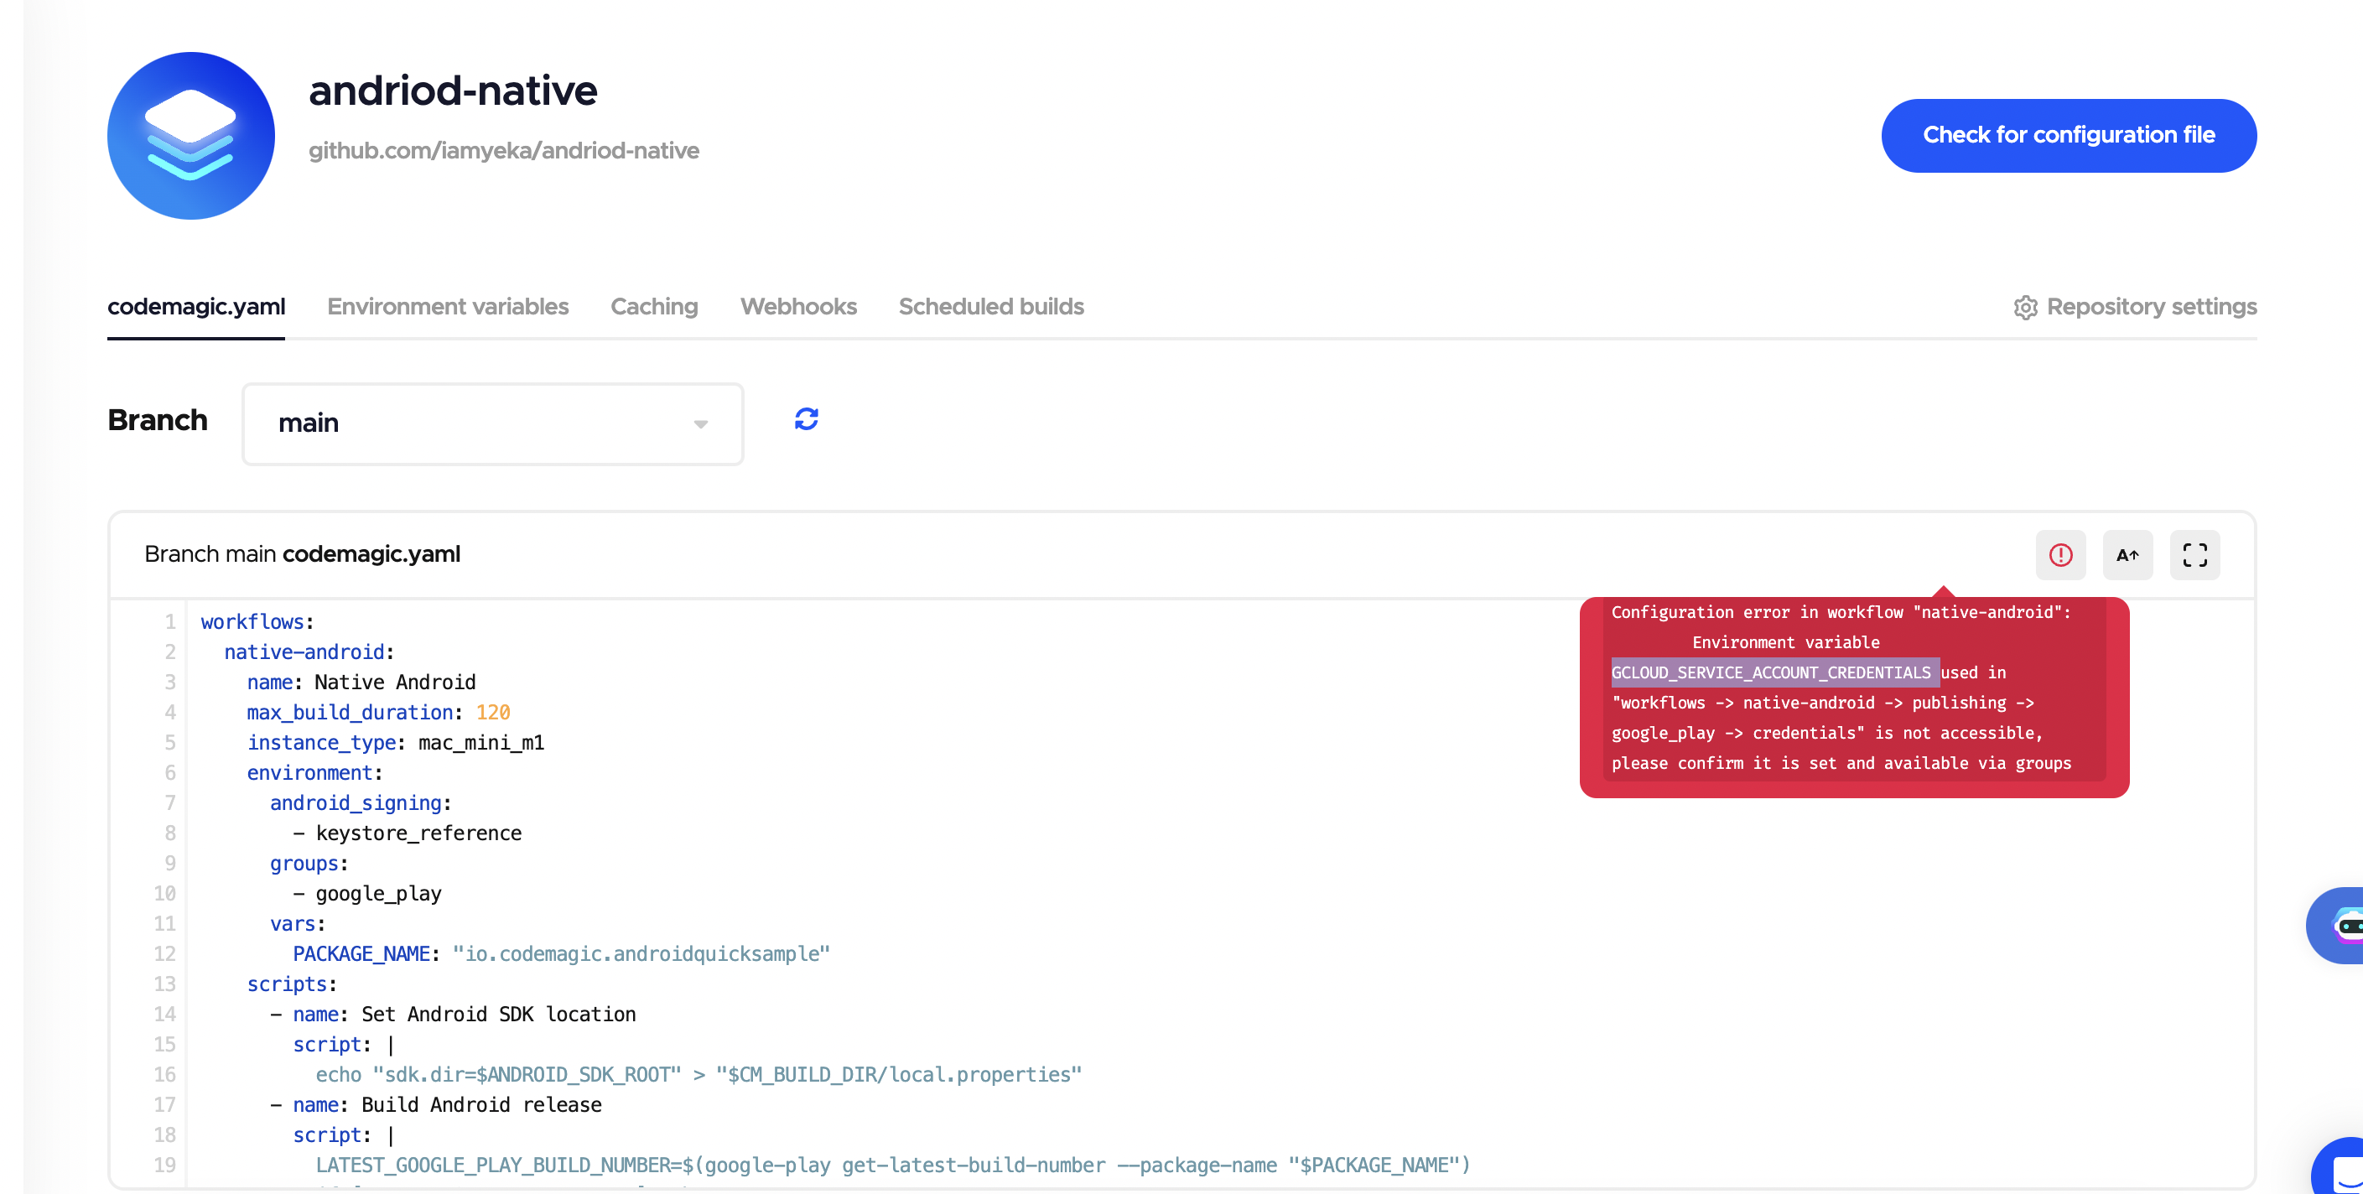Expand the code editor to fullscreen

point(2194,555)
